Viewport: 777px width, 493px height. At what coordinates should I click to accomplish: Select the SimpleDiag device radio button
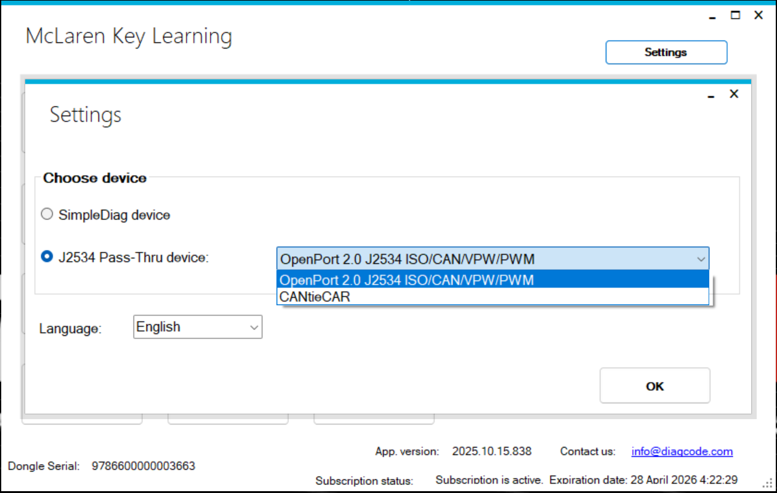tap(47, 215)
